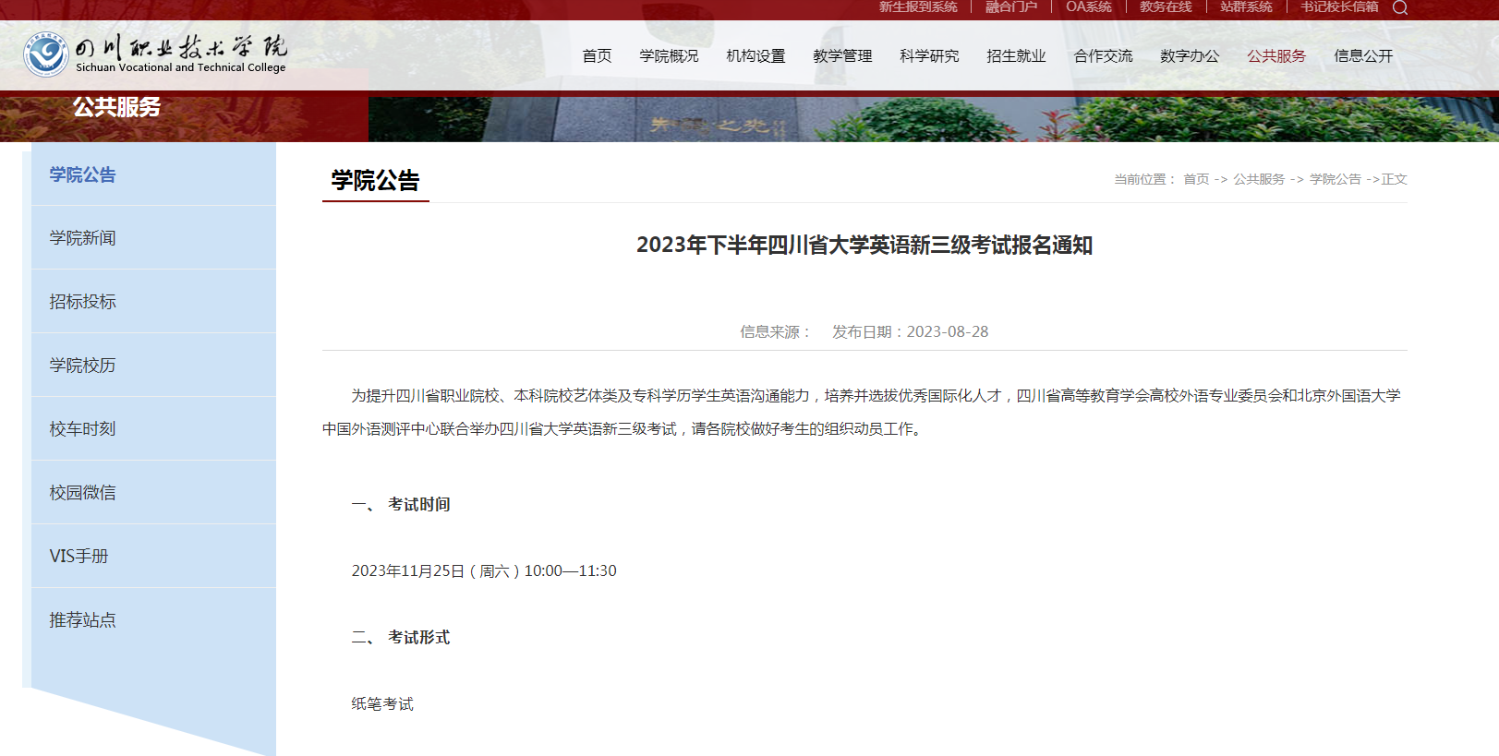The width and height of the screenshot is (1499, 756).
Task: Open 书记校长信箱 link
Action: (x=1339, y=7)
